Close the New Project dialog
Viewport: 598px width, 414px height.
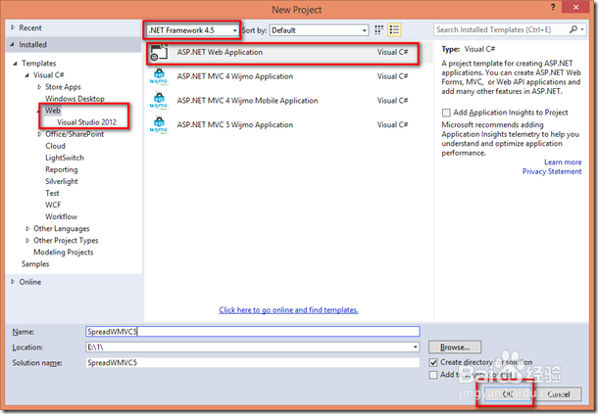575,7
